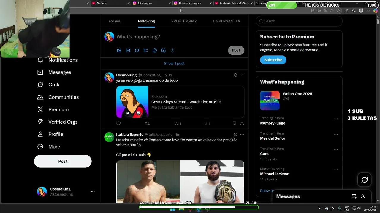Click the large sidebar Post button

pos(63,161)
